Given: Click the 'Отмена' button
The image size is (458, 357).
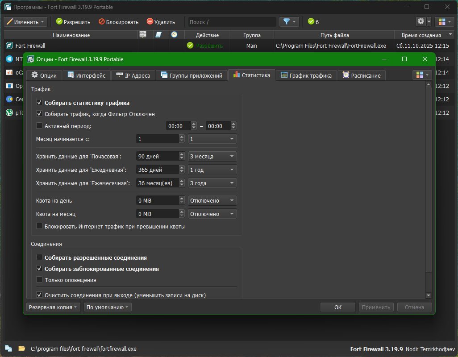Looking at the screenshot, I should point(414,307).
